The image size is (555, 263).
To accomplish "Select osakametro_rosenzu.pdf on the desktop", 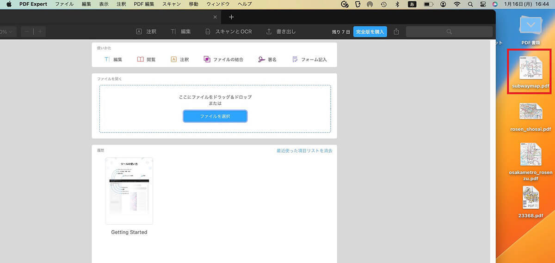I will coord(530,161).
